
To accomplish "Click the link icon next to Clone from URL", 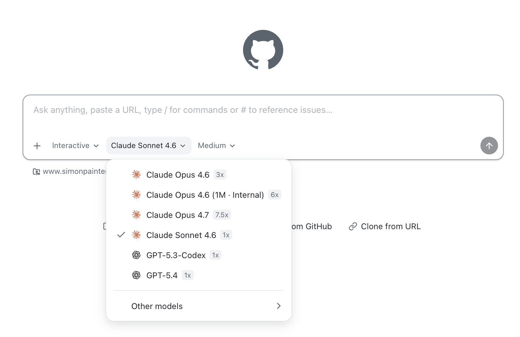I will [x=353, y=226].
